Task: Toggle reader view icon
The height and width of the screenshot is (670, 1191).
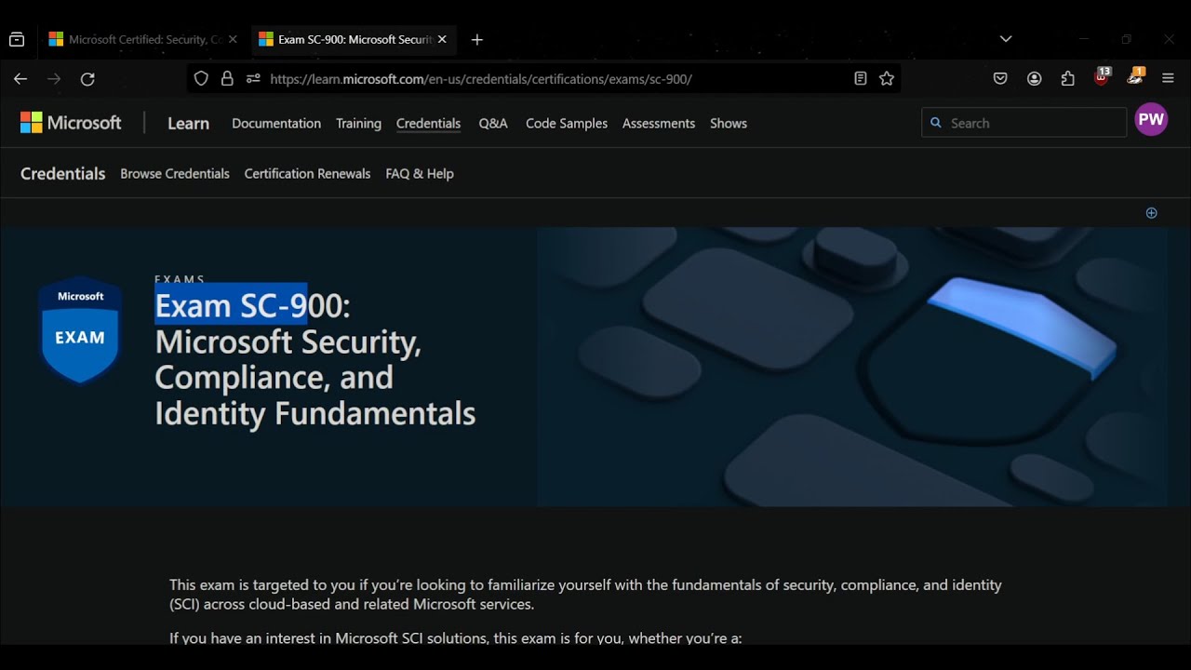Action: click(x=861, y=79)
